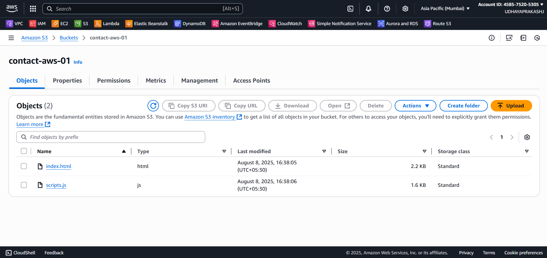Switch to the Permissions tab

point(114,81)
